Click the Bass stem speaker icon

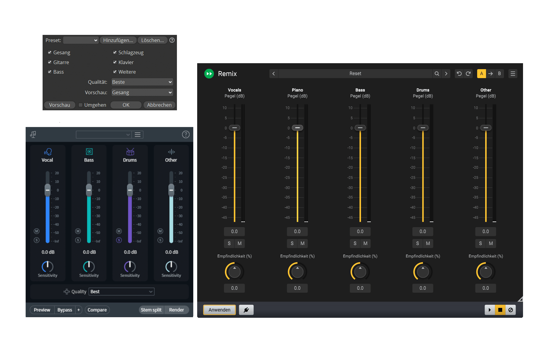tap(89, 152)
